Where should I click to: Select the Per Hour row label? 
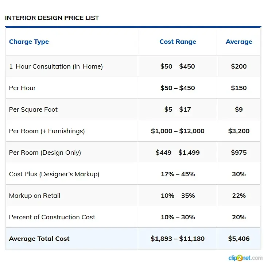(23, 88)
